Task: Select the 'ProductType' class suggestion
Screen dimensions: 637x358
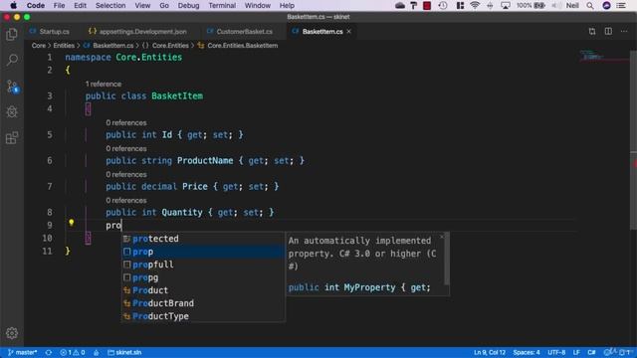Action: coord(203,316)
